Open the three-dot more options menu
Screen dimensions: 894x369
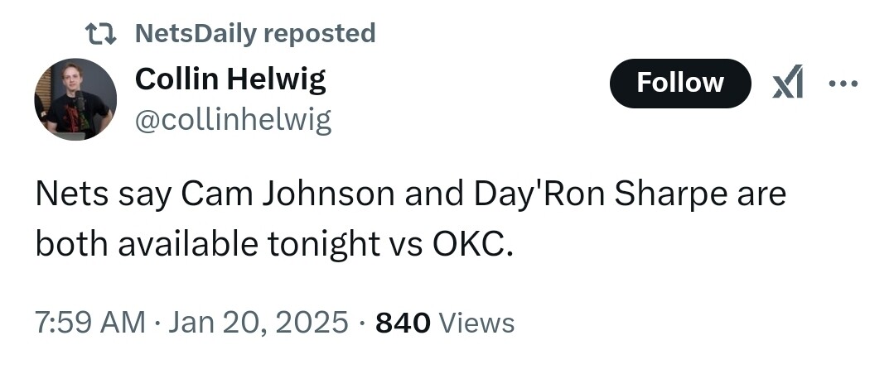pos(843,84)
